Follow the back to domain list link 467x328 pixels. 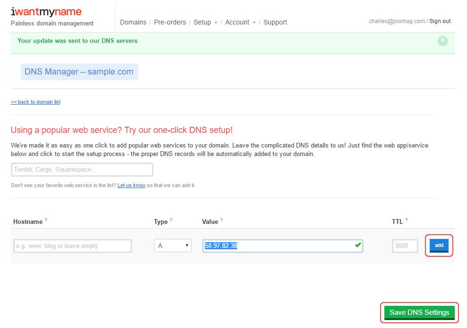pos(35,102)
